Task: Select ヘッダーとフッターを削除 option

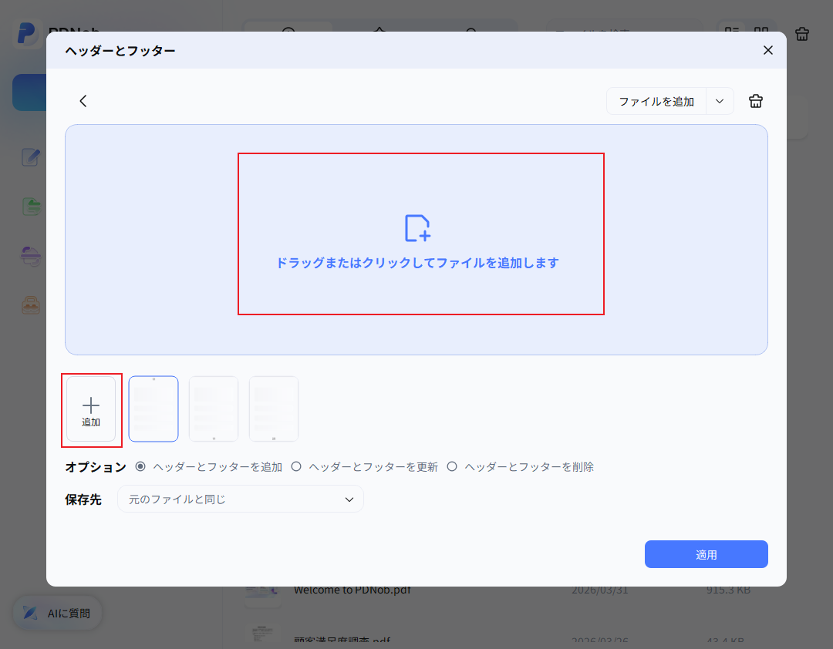Action: (x=452, y=466)
